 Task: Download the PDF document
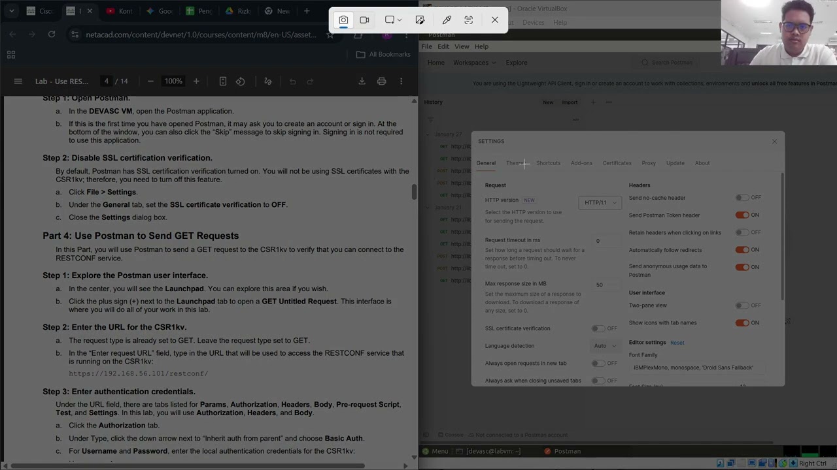click(x=362, y=81)
